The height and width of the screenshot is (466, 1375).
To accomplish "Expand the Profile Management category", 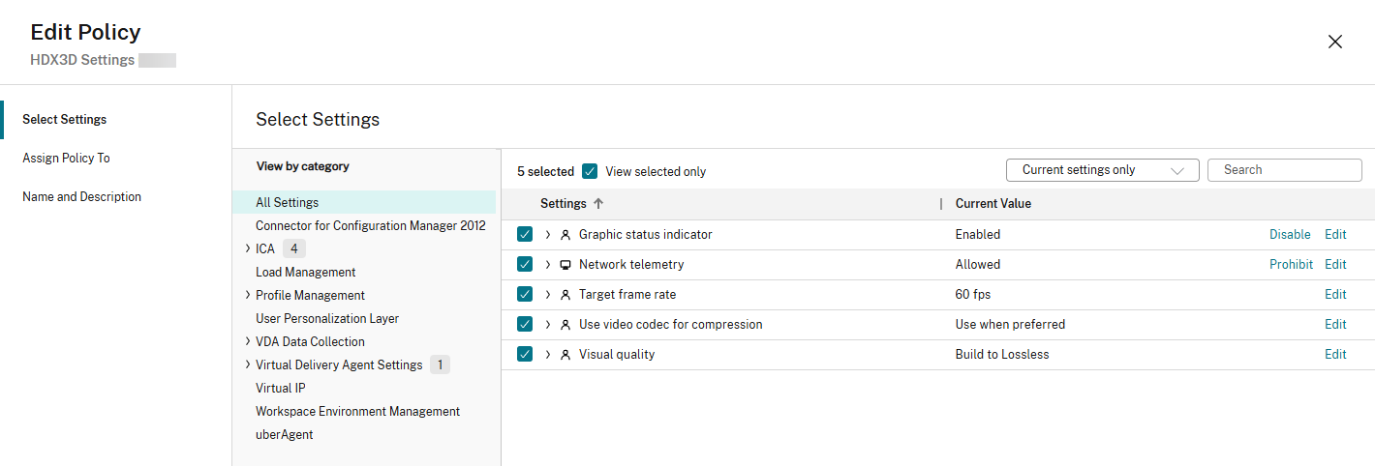I will pyautogui.click(x=248, y=296).
